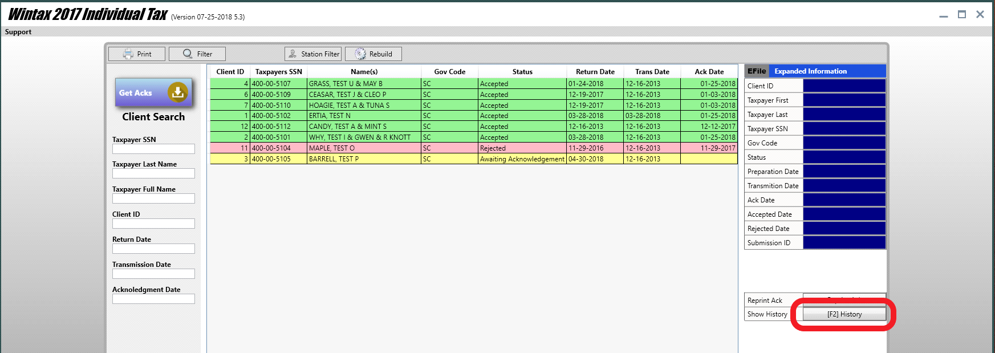Sort by Gov Code column header
995x353 pixels.
450,72
